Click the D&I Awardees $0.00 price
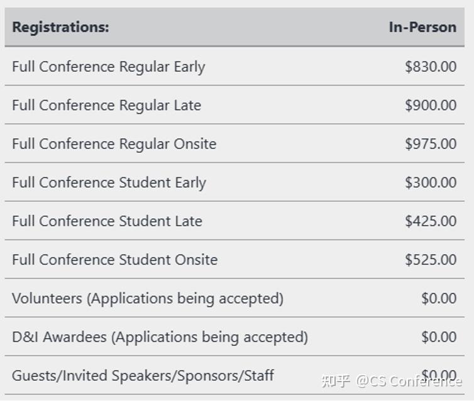The width and height of the screenshot is (474, 401). click(439, 338)
